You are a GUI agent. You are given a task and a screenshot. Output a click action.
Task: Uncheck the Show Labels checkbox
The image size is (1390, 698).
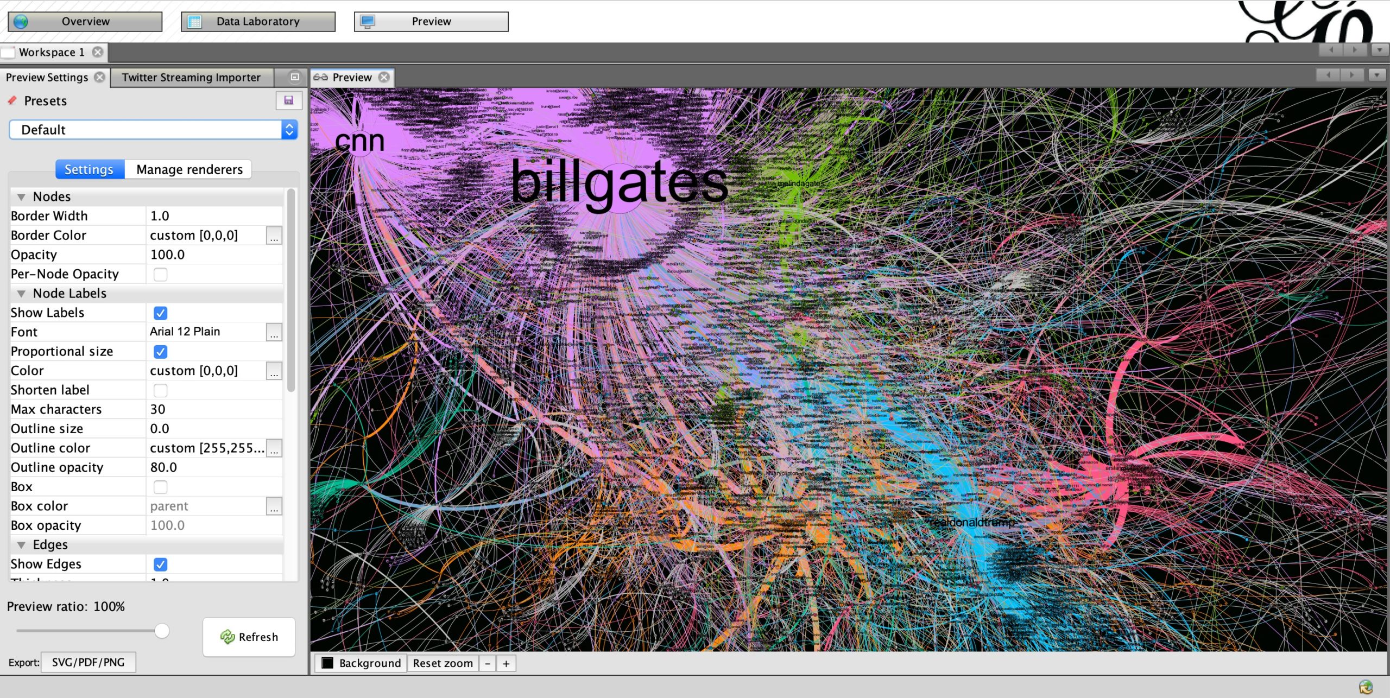point(160,313)
